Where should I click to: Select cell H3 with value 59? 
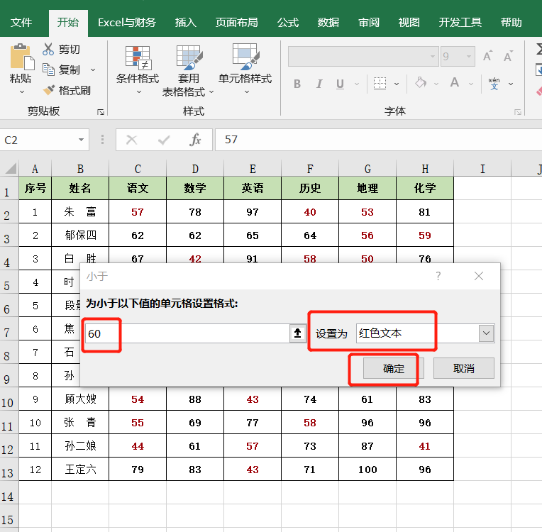(425, 235)
